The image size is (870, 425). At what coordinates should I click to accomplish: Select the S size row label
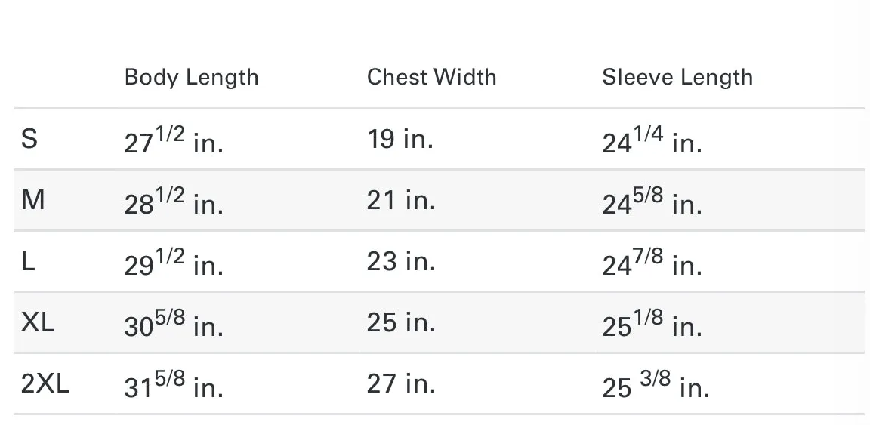pyautogui.click(x=29, y=139)
